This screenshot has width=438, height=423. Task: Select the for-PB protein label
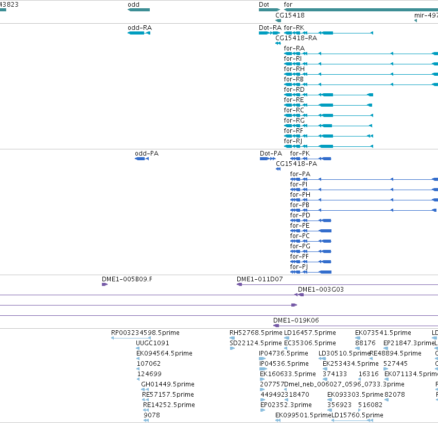click(x=300, y=205)
